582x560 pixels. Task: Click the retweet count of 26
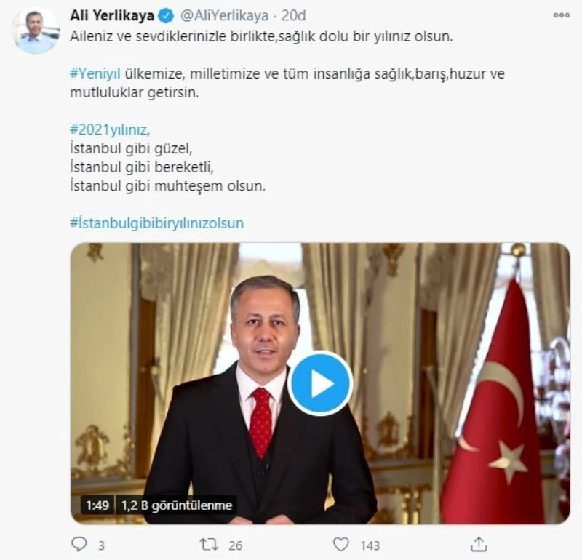click(234, 545)
